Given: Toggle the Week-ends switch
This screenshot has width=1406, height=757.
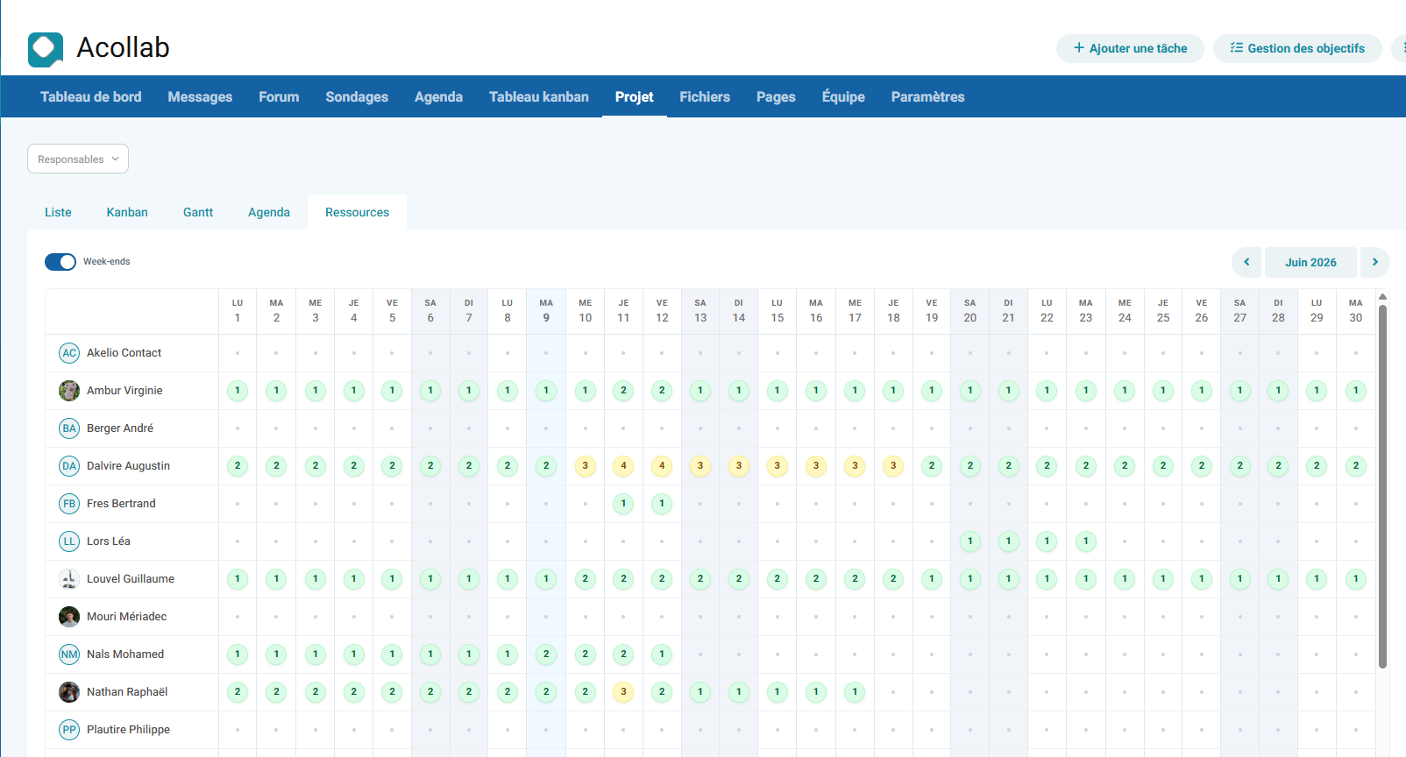Looking at the screenshot, I should click(60, 262).
